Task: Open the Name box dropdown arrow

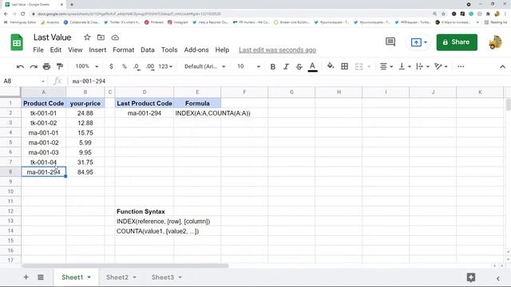Action: pyautogui.click(x=42, y=81)
